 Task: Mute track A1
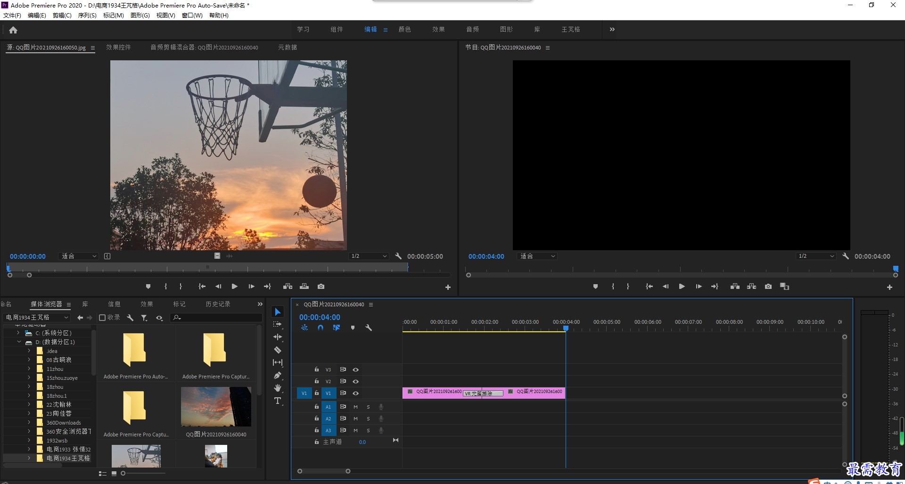tap(355, 407)
